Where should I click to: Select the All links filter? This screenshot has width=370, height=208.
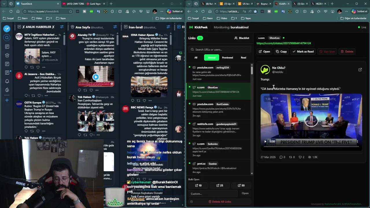[x=196, y=57]
